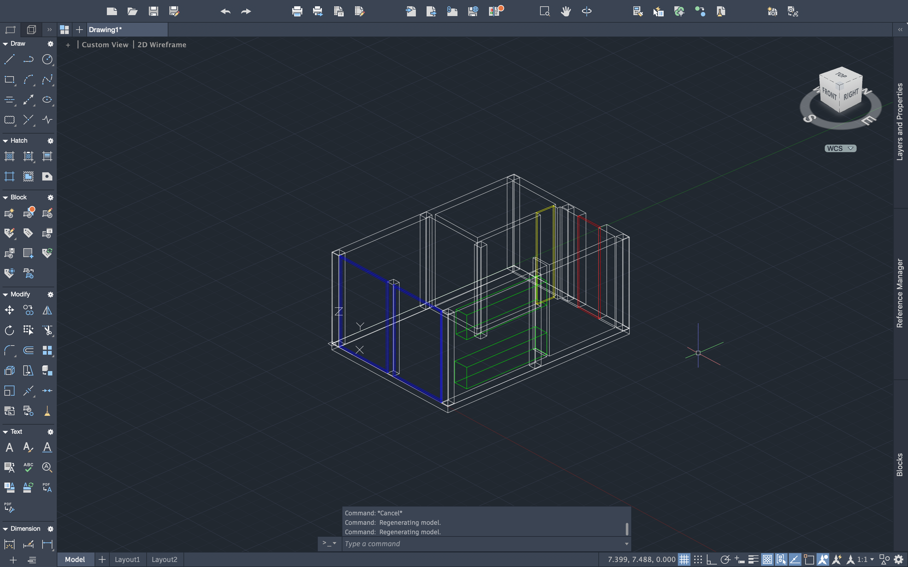The width and height of the screenshot is (908, 567).
Task: Select the Line tool in Draw panel
Action: click(9, 59)
